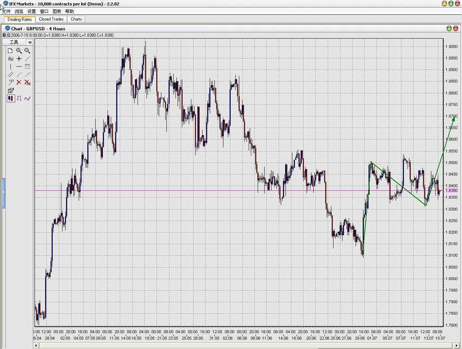Image resolution: width=462 pixels, height=349 pixels.
Task: Switch to candlestick chart style
Action: click(10, 98)
